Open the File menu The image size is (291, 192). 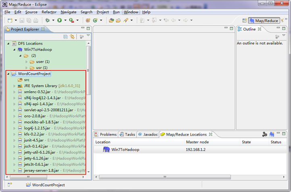[7, 12]
